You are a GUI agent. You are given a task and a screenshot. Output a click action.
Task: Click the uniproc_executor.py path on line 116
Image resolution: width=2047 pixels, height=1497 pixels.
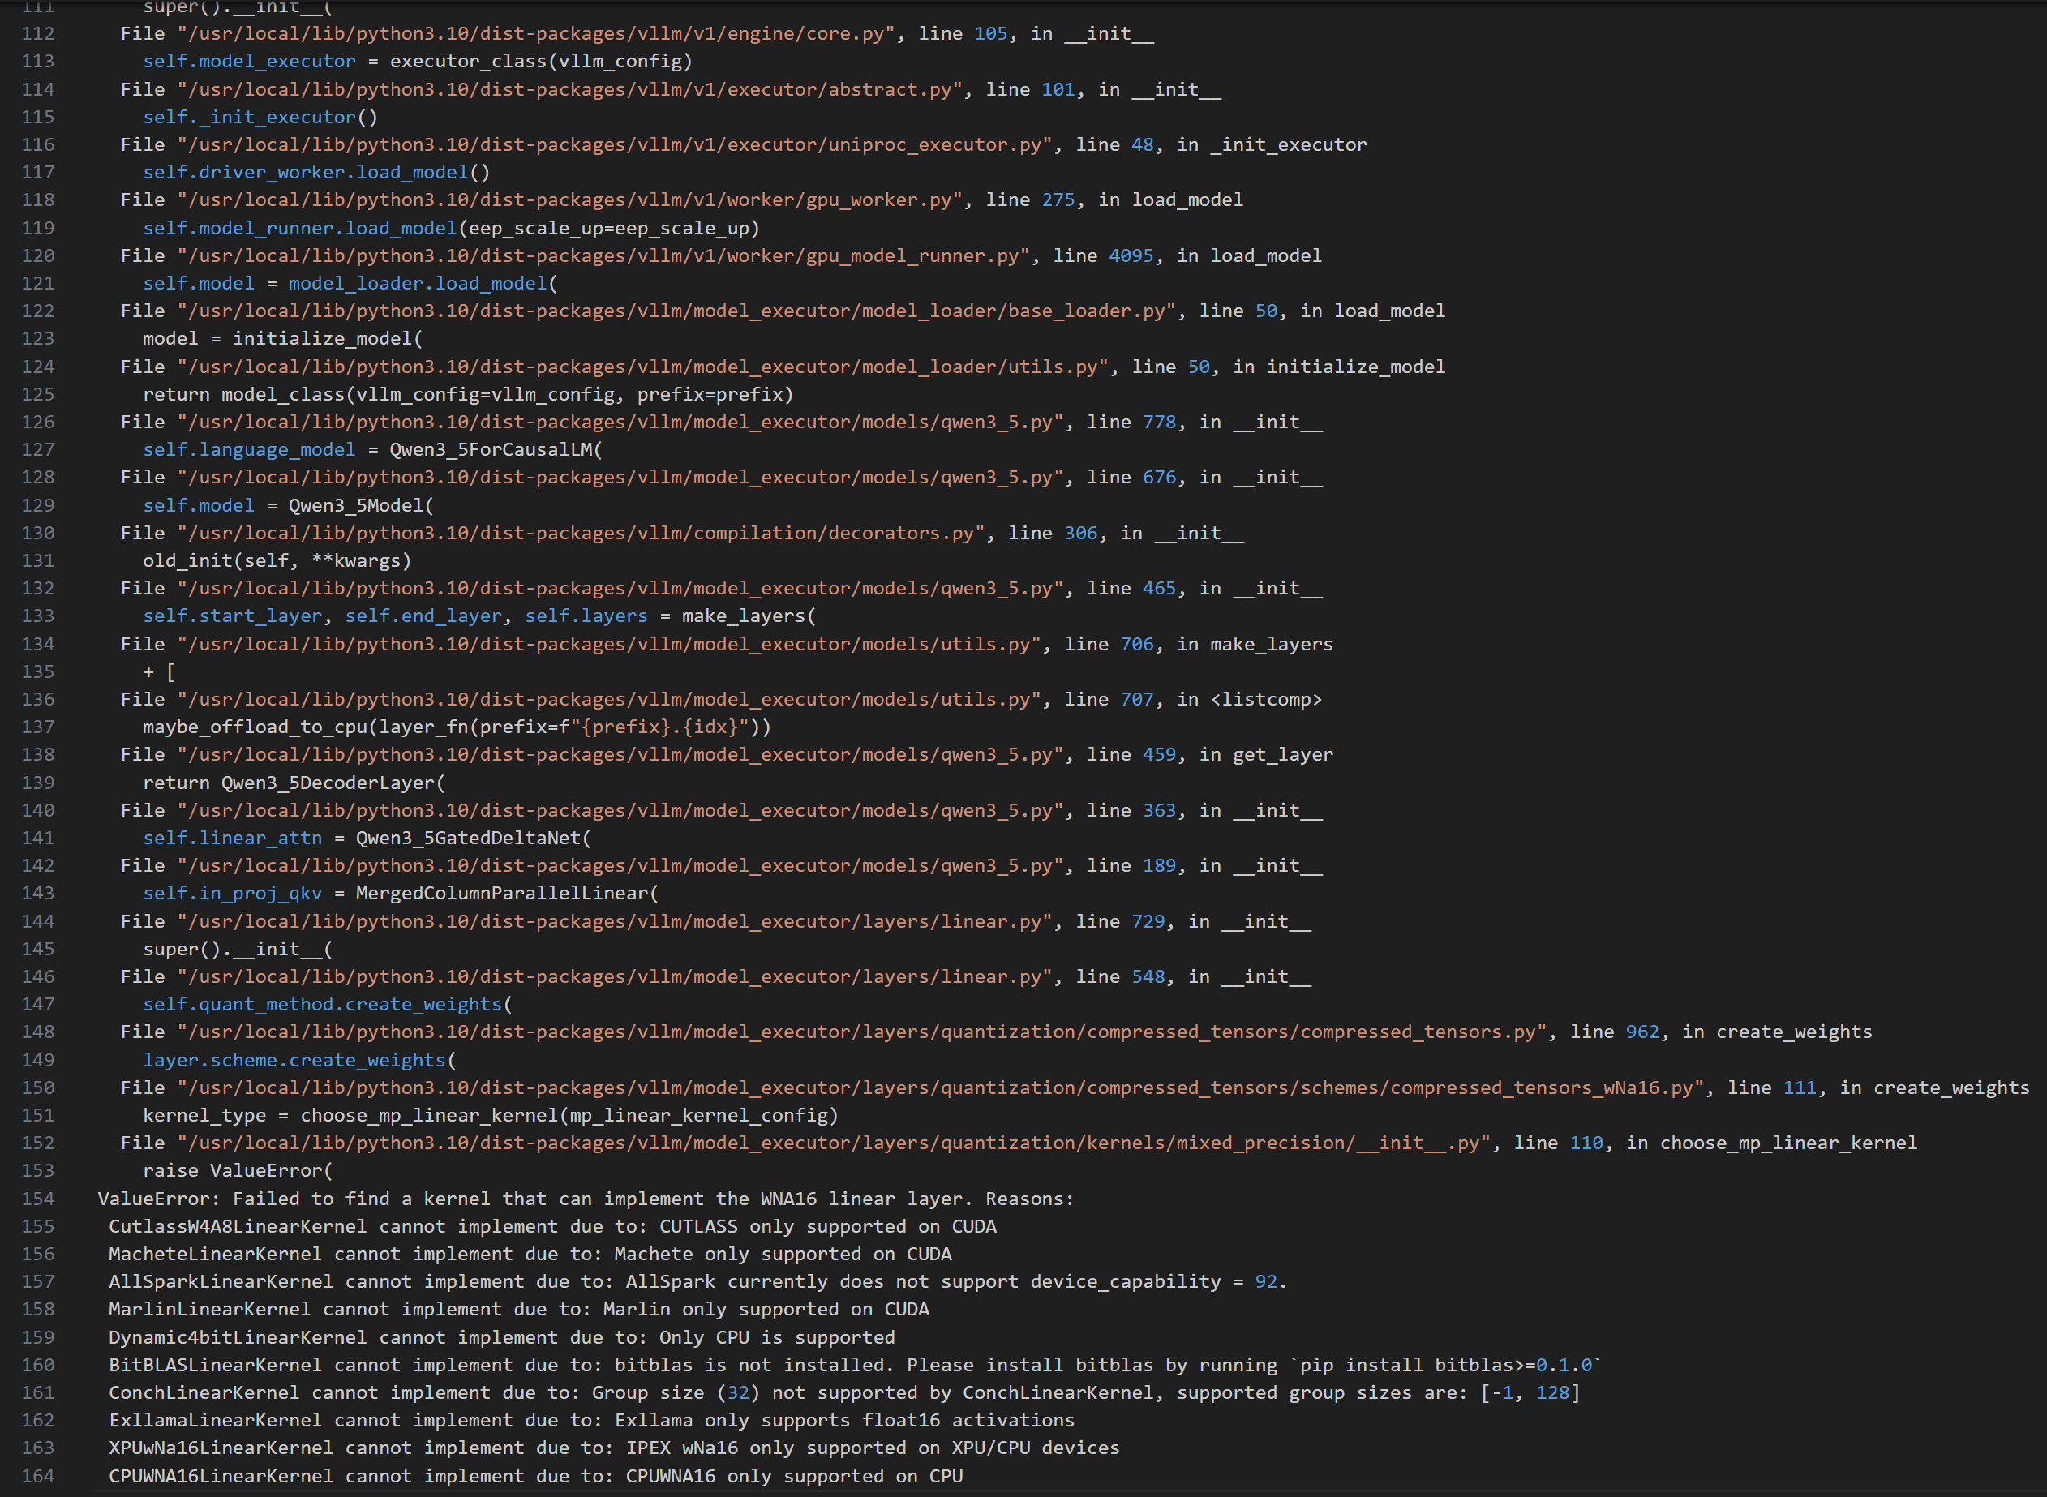[x=616, y=145]
